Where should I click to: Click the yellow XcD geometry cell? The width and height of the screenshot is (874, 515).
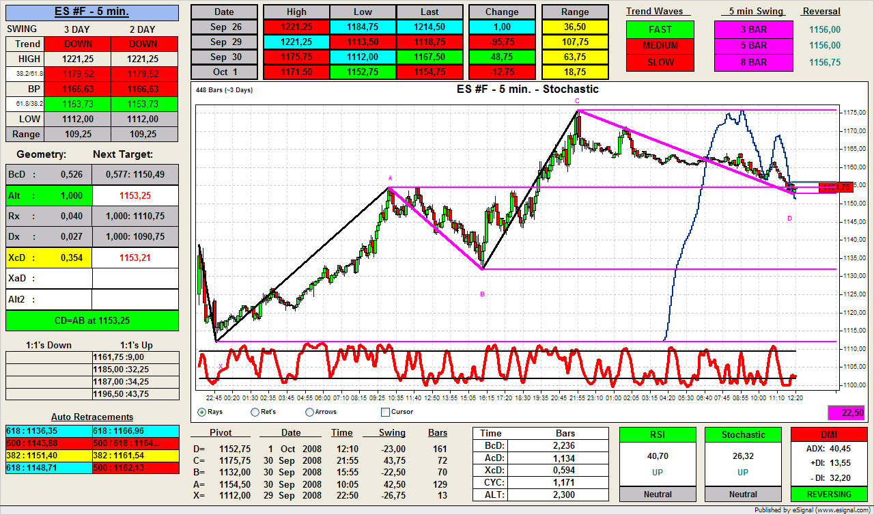pyautogui.click(x=48, y=257)
